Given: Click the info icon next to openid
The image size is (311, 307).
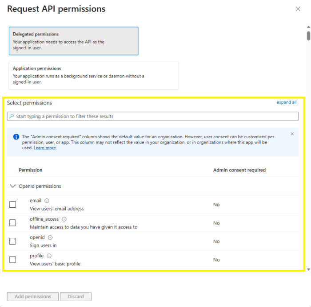Looking at the screenshot, I should point(50,237).
